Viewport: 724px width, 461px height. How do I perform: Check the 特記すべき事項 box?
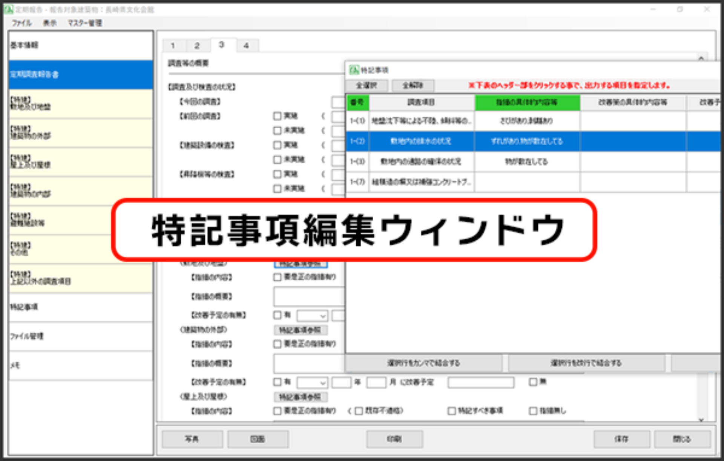451,410
